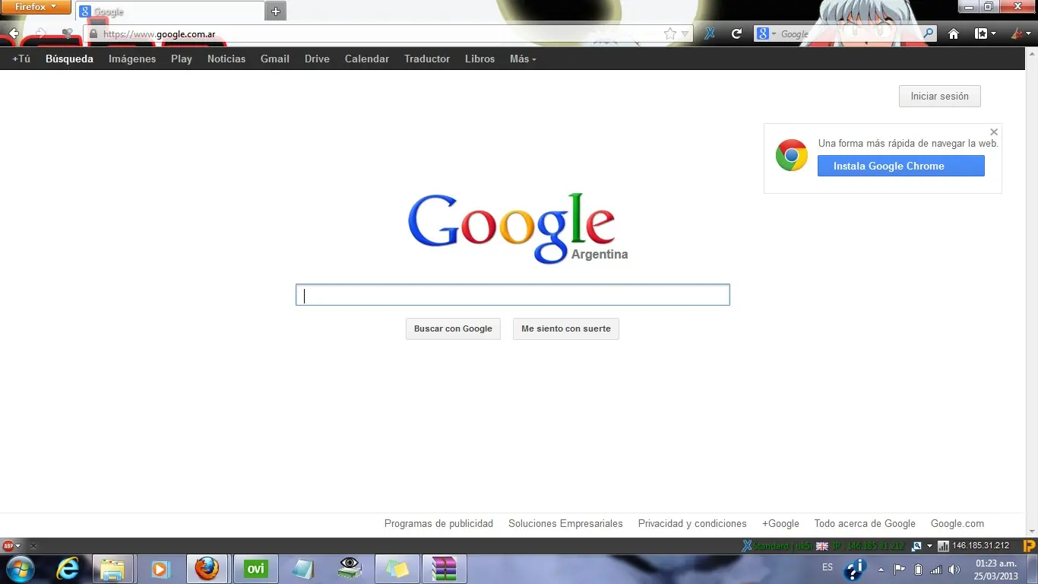Click the Buscar con Google button
1038x584 pixels.
point(453,328)
